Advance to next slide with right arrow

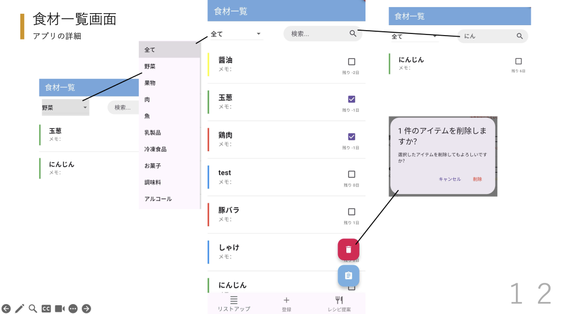coord(86,309)
